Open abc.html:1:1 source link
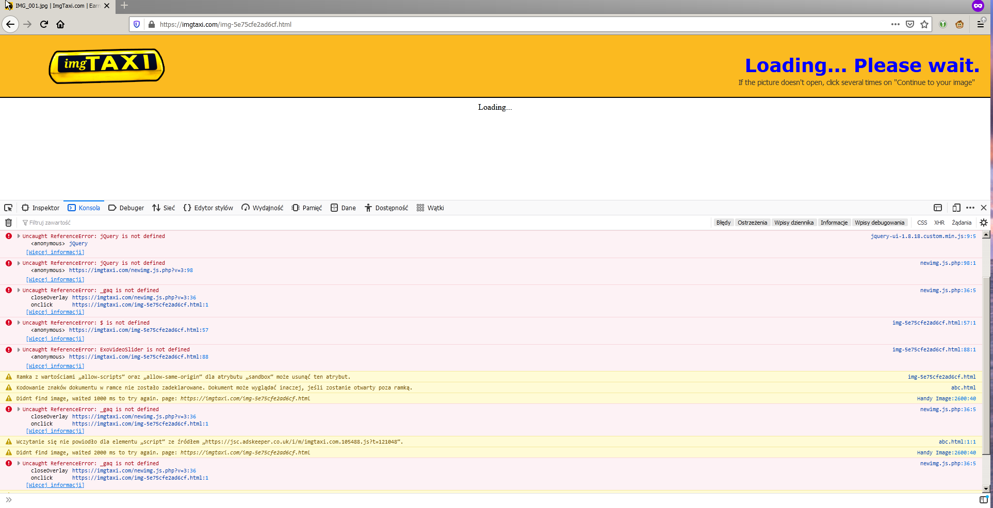Viewport: 993px width, 508px height. point(957,442)
